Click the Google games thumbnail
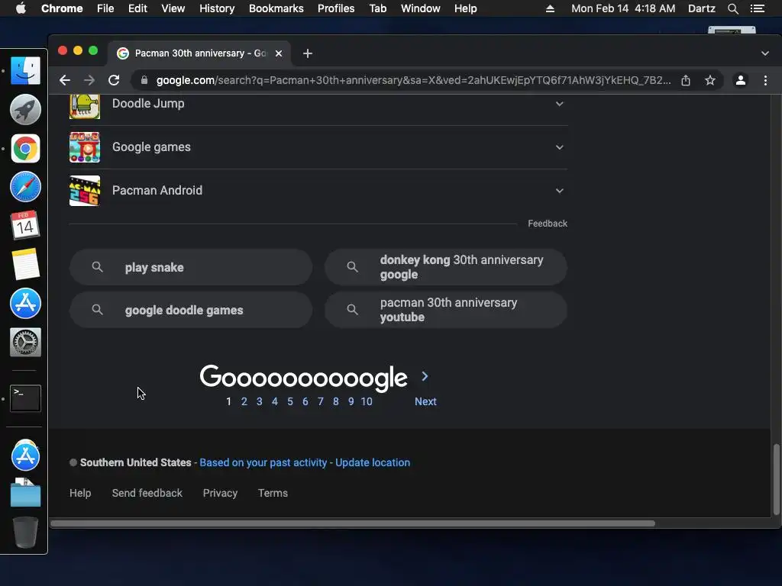This screenshot has width=782, height=586. [85, 147]
